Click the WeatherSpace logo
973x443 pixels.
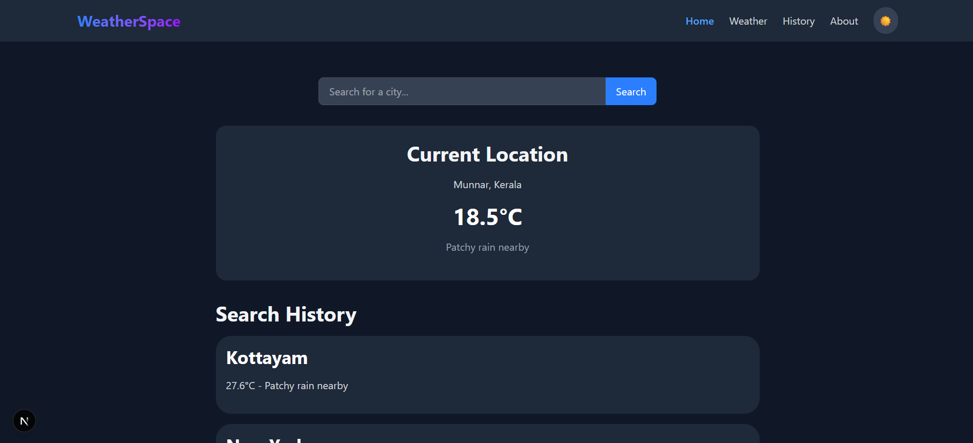(129, 21)
